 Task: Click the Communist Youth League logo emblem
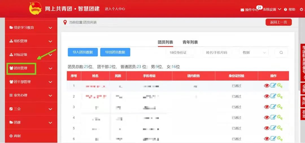pos(35,8)
